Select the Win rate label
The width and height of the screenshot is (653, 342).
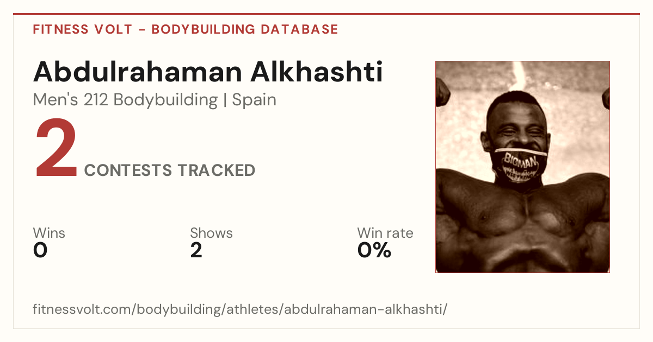coord(385,233)
